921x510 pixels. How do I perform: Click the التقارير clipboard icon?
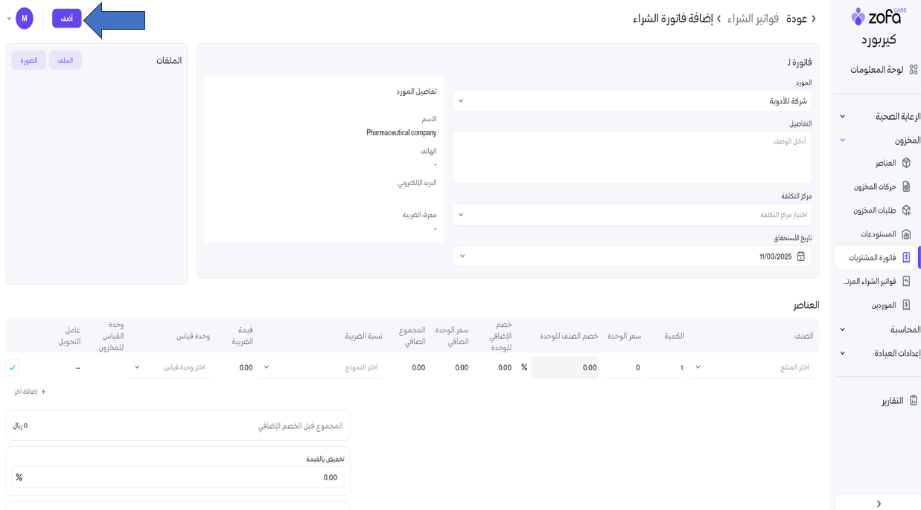tap(914, 401)
